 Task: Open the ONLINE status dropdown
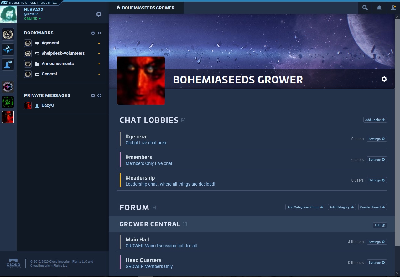click(33, 19)
